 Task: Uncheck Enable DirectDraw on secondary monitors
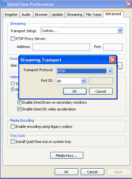pyautogui.click(x=19, y=102)
